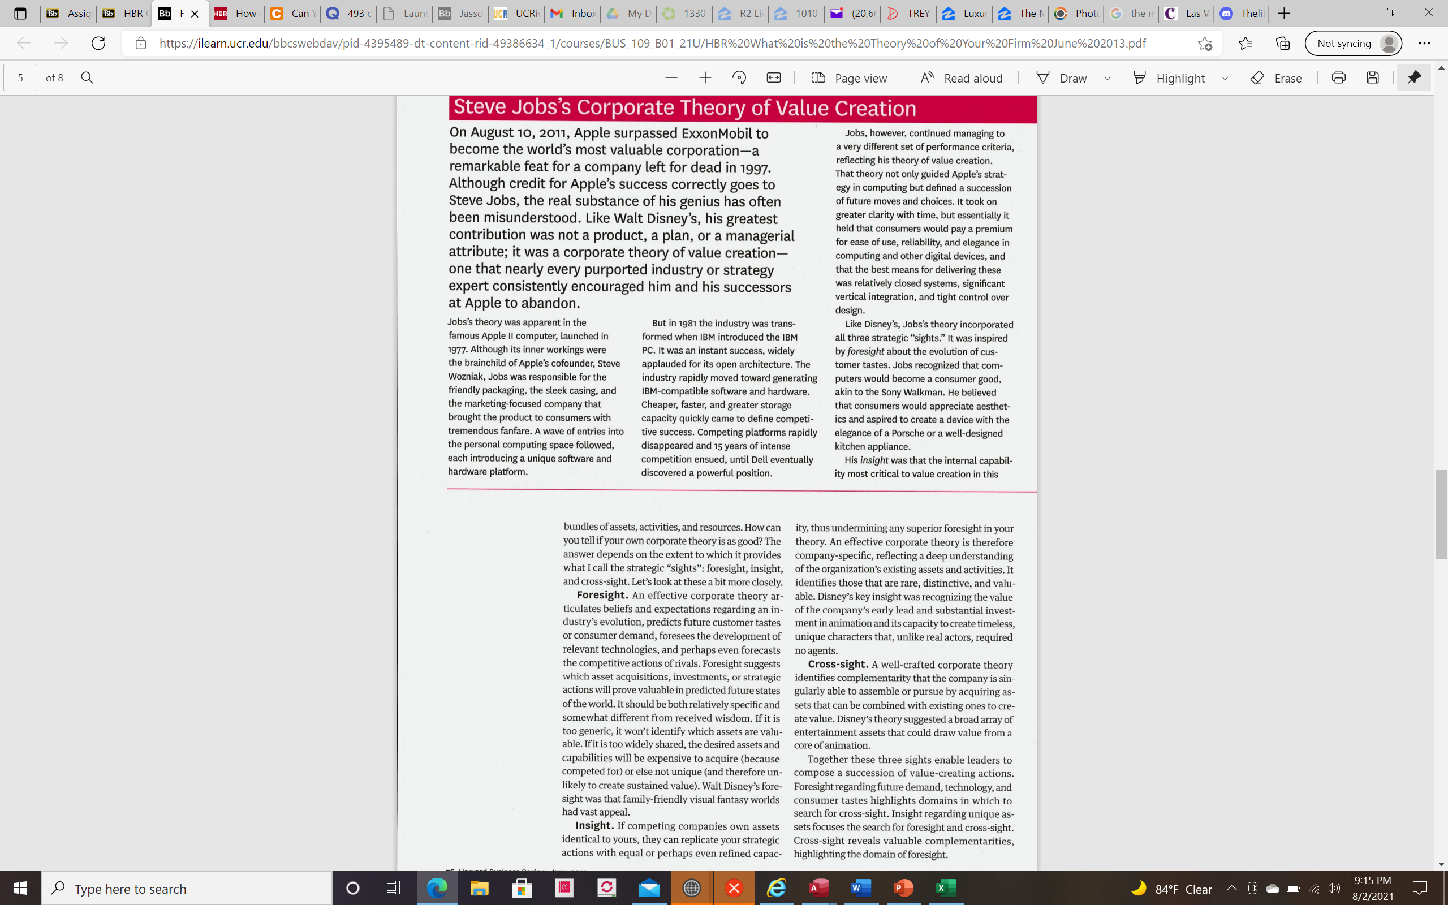Open Microsoft Store from taskbar
Viewport: 1448px width, 905px height.
(x=522, y=888)
